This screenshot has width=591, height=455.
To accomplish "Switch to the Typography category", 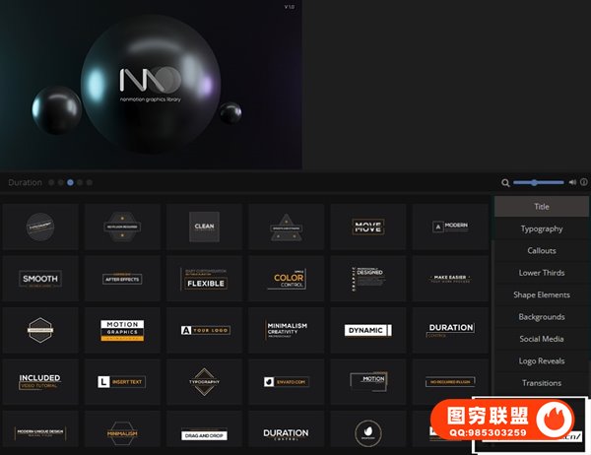I will tap(541, 228).
